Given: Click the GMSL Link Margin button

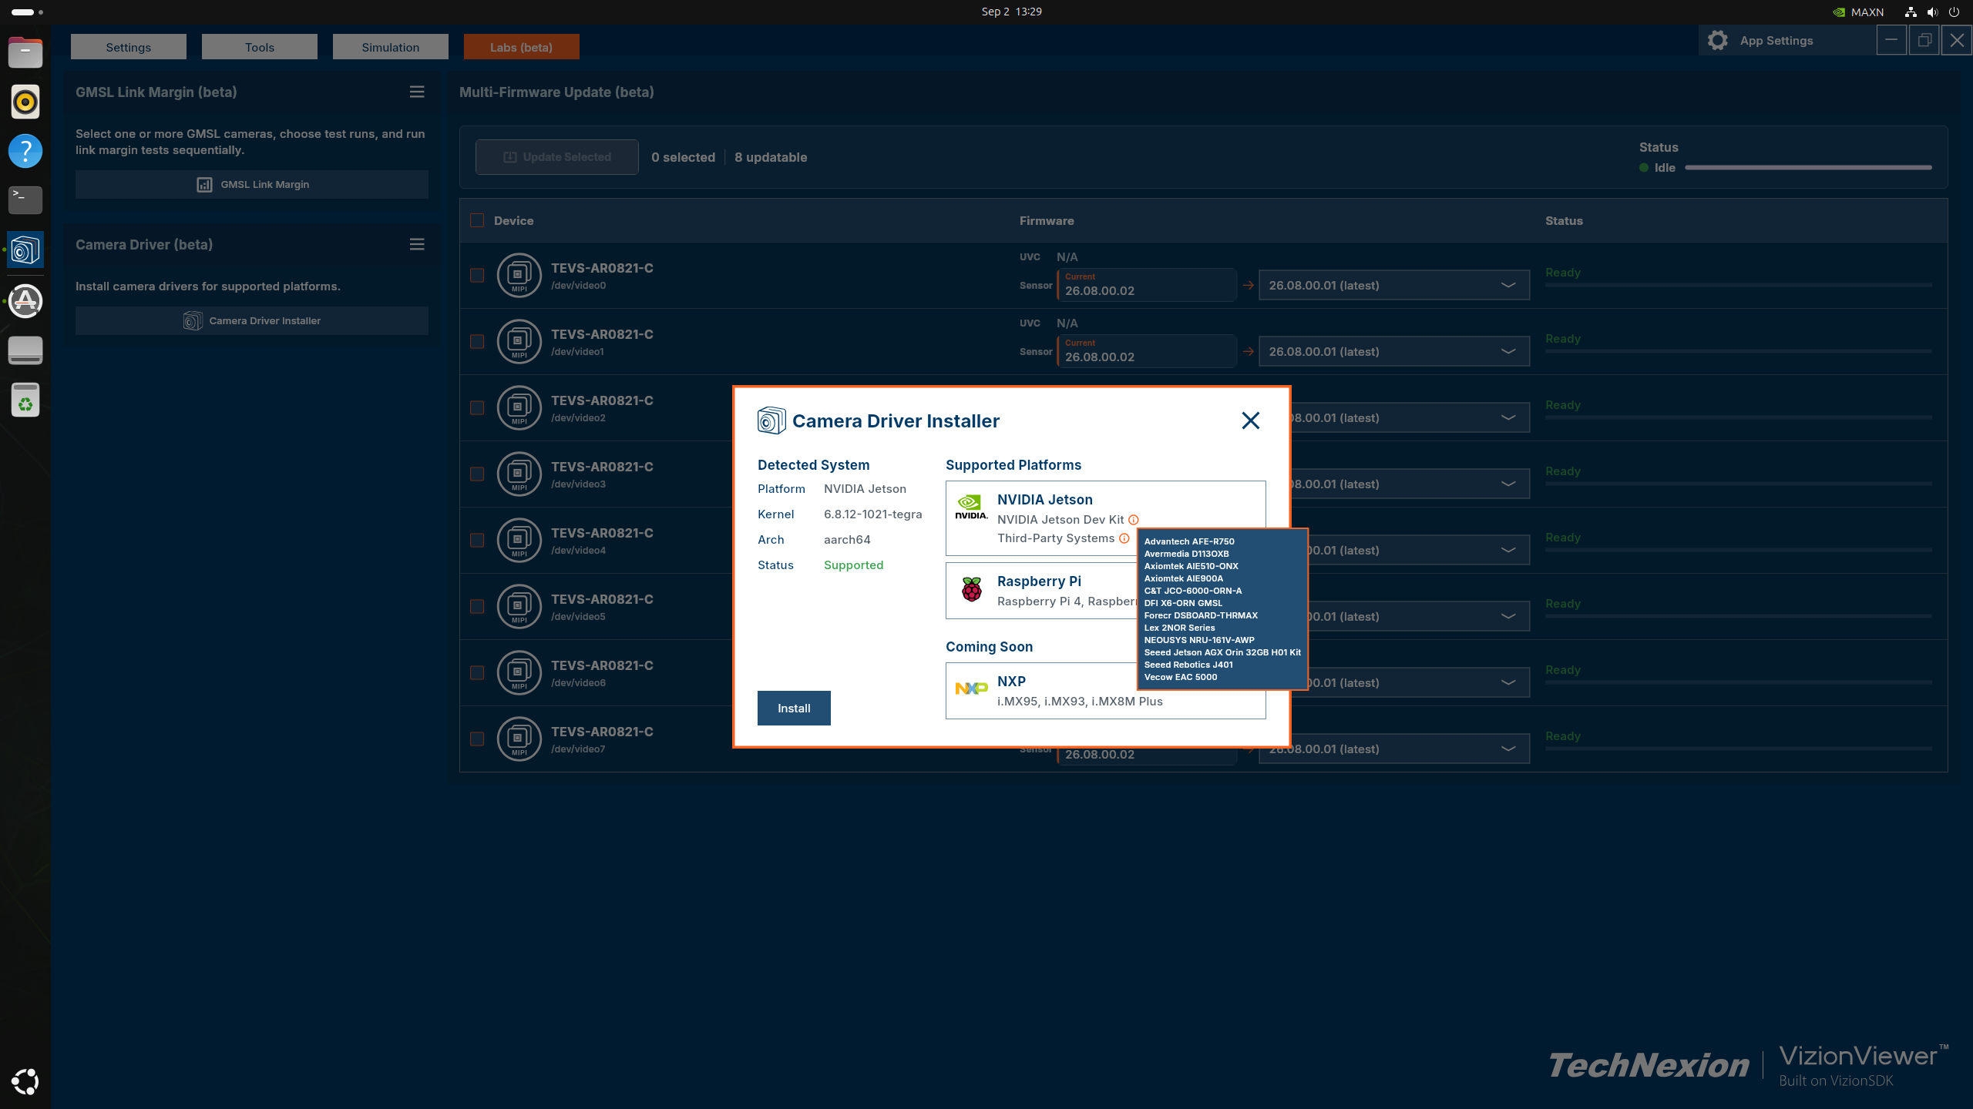Looking at the screenshot, I should (x=252, y=185).
